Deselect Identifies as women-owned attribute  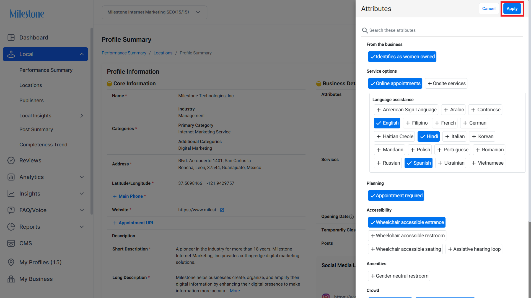[x=402, y=57]
